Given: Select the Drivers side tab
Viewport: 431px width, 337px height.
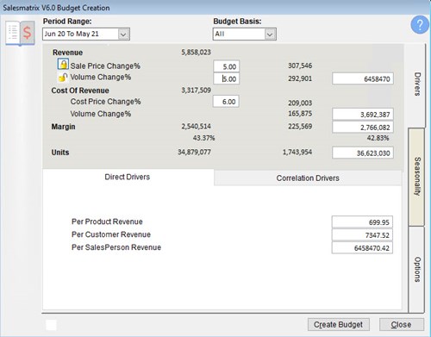Looking at the screenshot, I should tap(416, 84).
